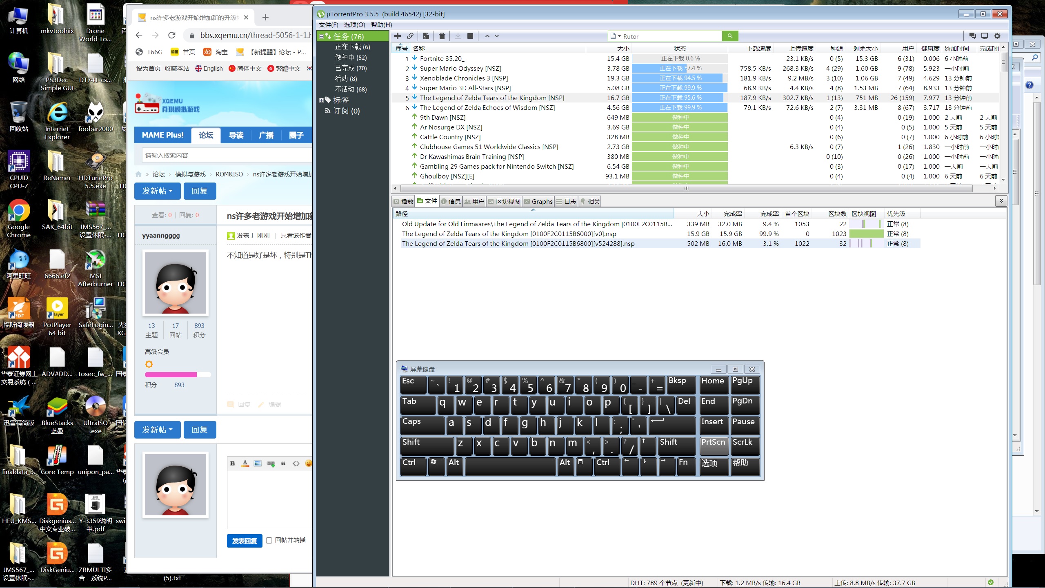
Task: Click forum search box 请输入搜索内容
Action: (x=227, y=155)
